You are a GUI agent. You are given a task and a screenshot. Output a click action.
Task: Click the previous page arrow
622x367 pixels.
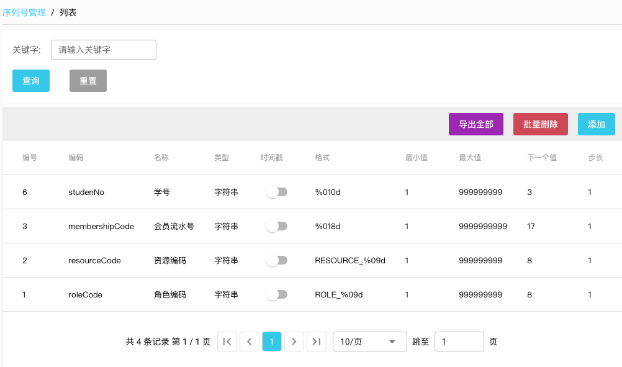(250, 342)
